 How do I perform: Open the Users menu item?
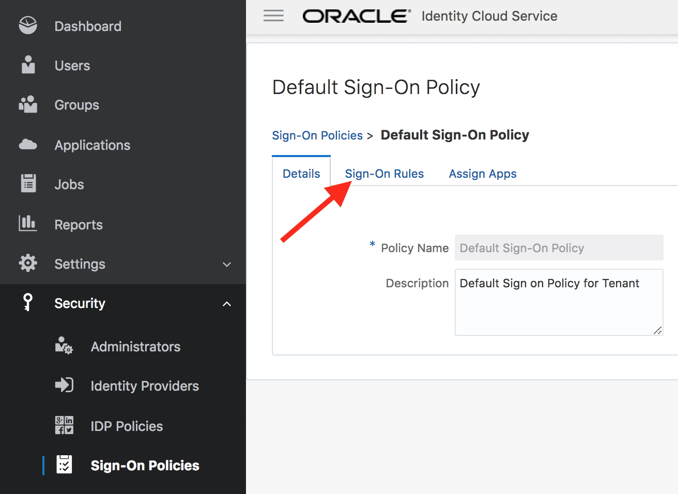point(72,66)
